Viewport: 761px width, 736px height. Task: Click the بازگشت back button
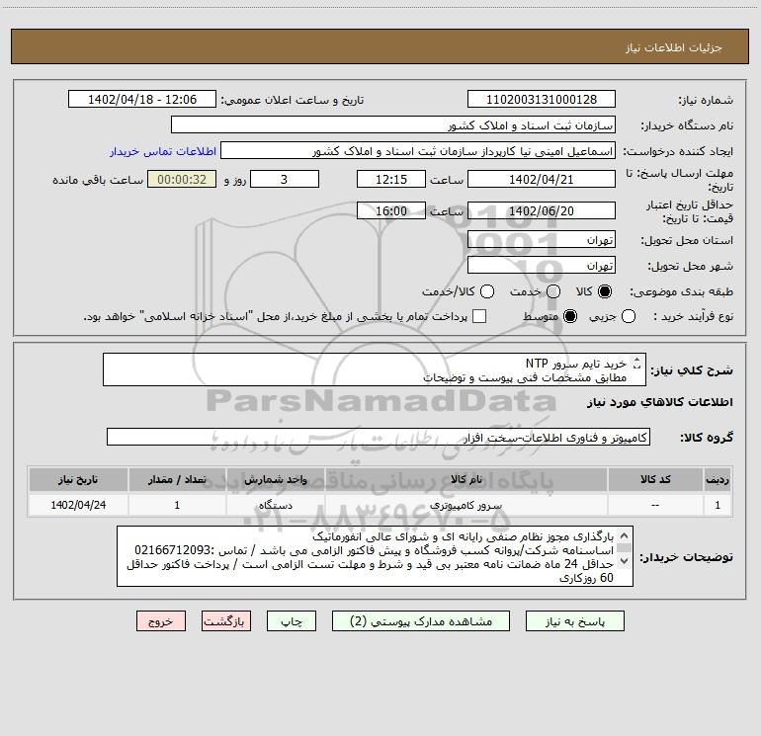[x=226, y=621]
